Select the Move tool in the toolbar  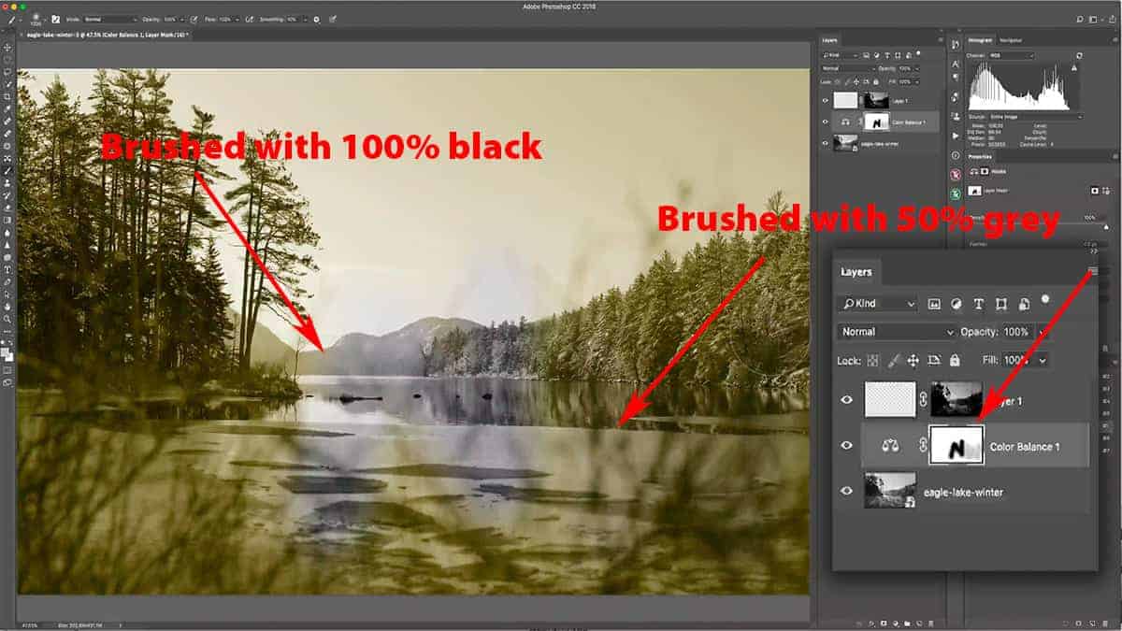(8, 47)
